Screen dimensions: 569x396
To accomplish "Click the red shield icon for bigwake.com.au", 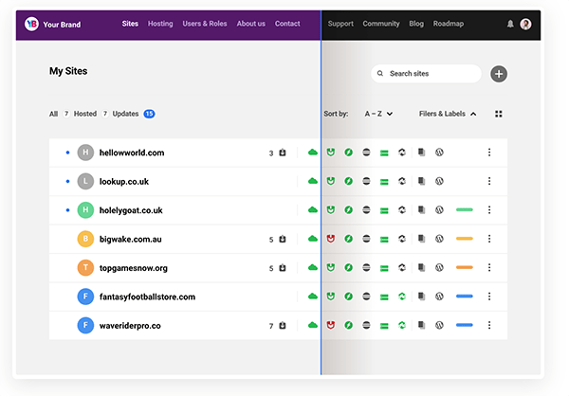I will click(x=331, y=239).
